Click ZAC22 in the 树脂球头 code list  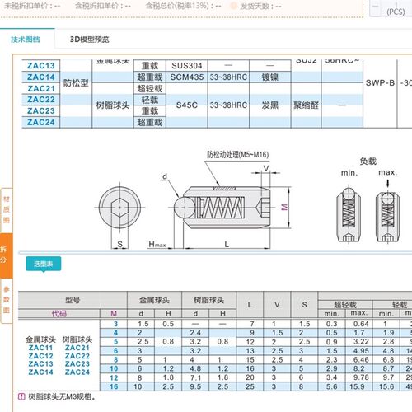77,356
